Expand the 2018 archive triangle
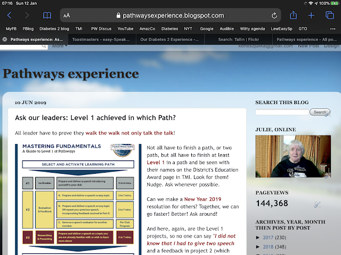The image size is (341, 255). pos(258,247)
